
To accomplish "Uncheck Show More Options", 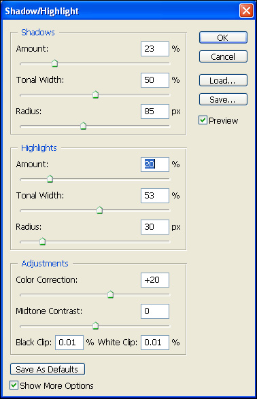I will coord(14,385).
